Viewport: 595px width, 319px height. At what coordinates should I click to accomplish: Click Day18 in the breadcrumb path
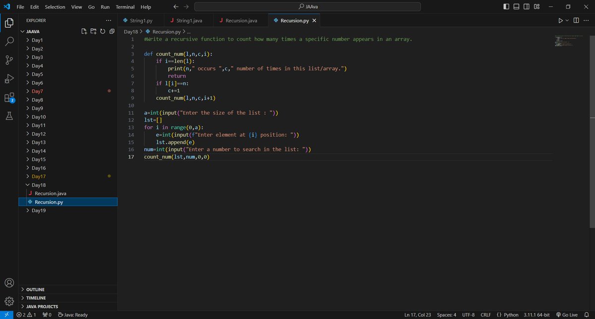130,32
